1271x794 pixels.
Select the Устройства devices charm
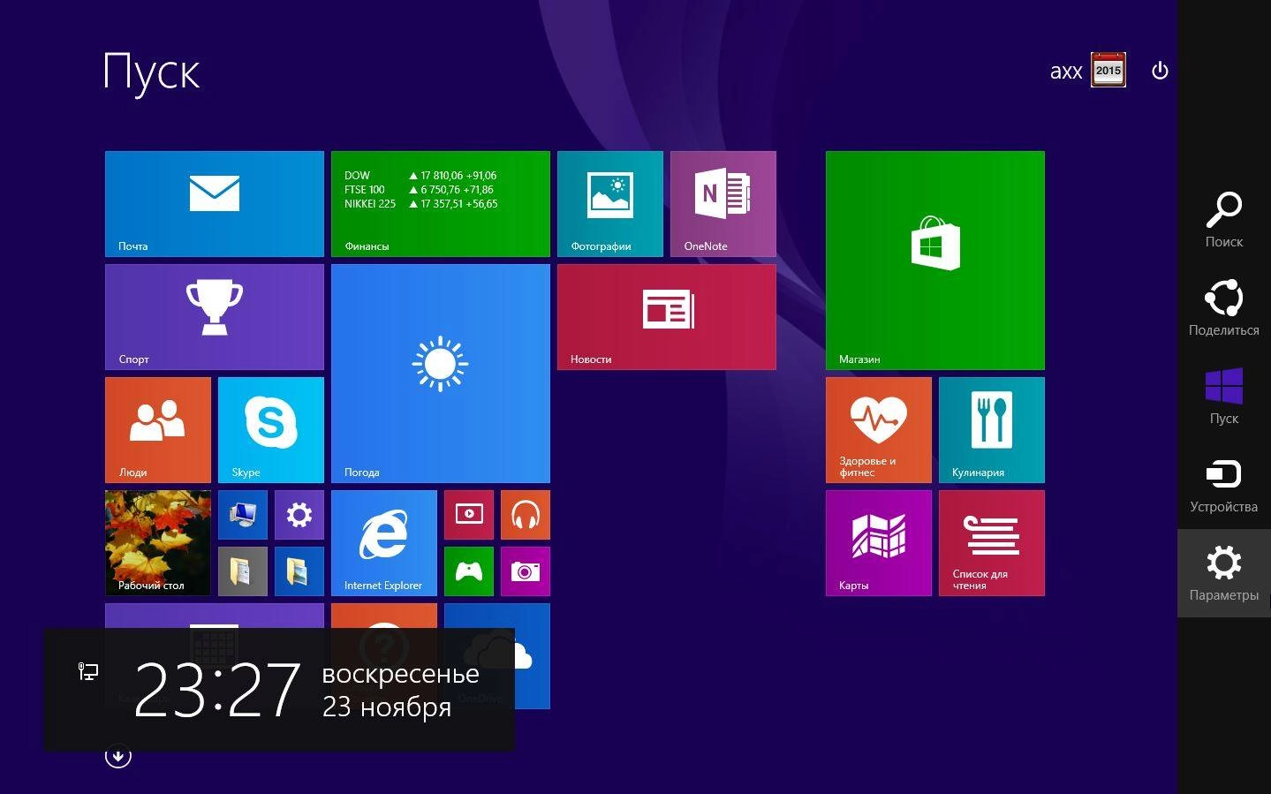[x=1224, y=485]
